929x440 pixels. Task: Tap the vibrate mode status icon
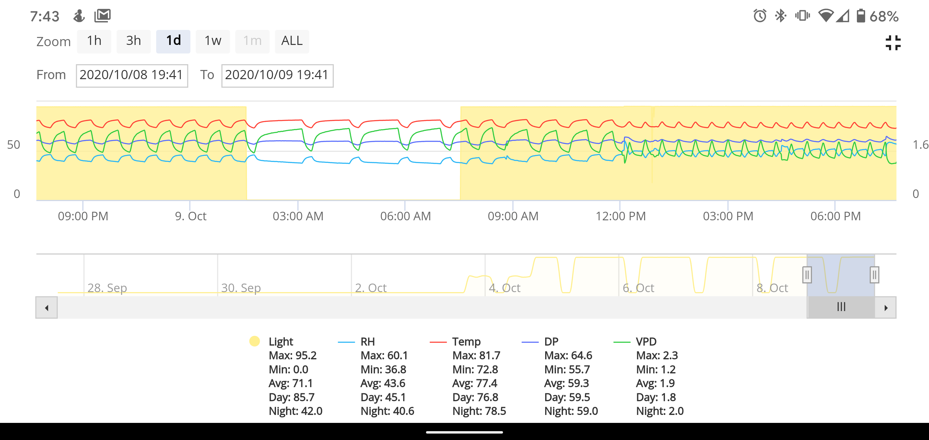click(x=802, y=16)
